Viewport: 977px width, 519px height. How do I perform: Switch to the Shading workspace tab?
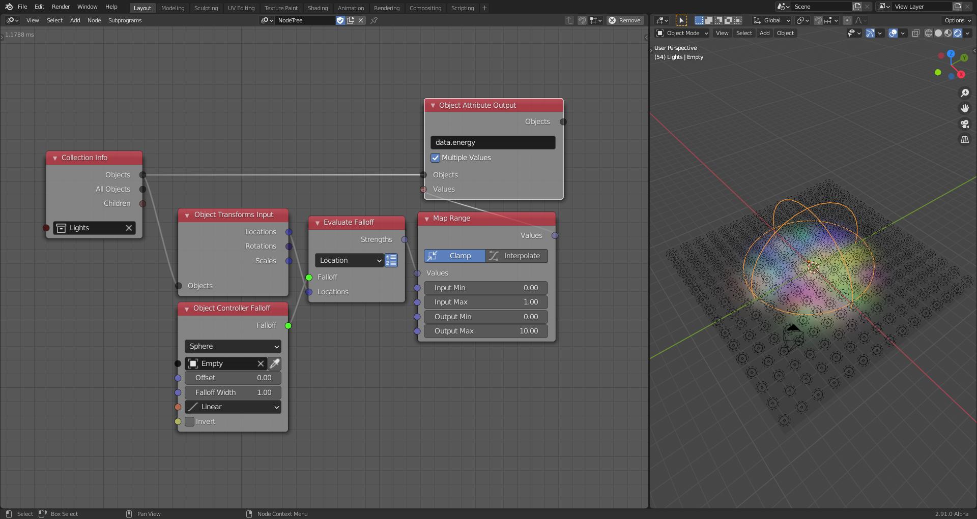[x=318, y=8]
